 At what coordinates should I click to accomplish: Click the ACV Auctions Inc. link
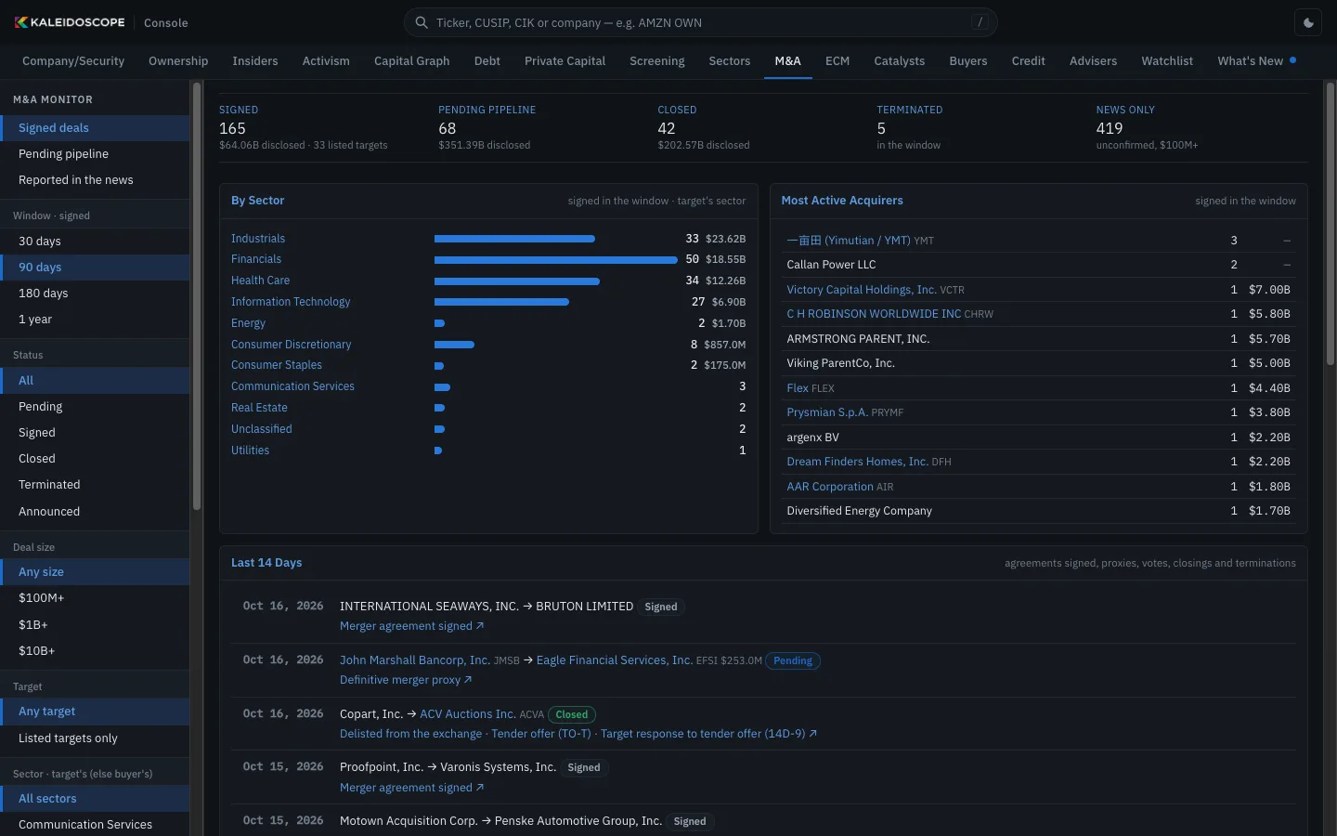[x=468, y=714]
